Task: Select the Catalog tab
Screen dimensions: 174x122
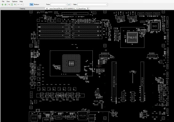Action: click(23, 9)
